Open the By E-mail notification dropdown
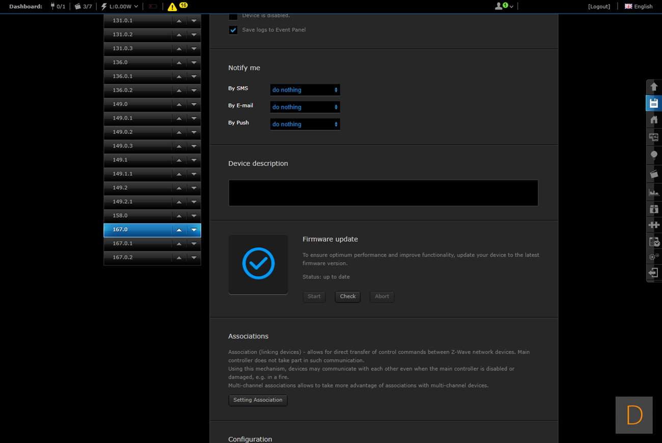 coord(305,107)
